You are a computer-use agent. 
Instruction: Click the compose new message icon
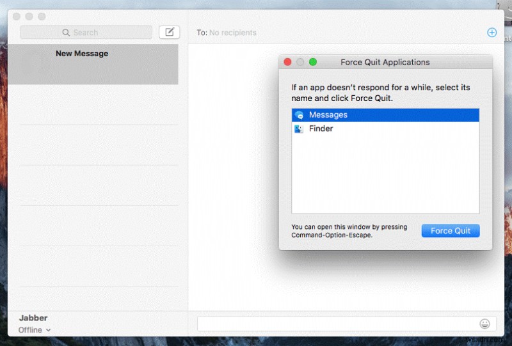169,33
